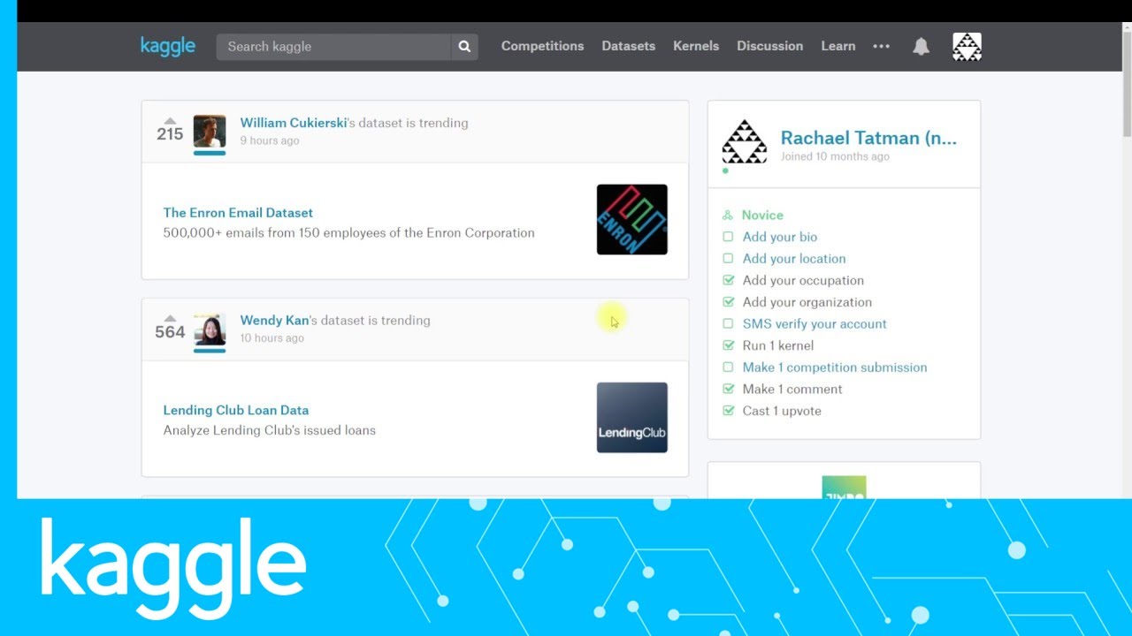This screenshot has width=1132, height=636.
Task: Click the 10 hours ago timestamp
Action: click(x=272, y=338)
